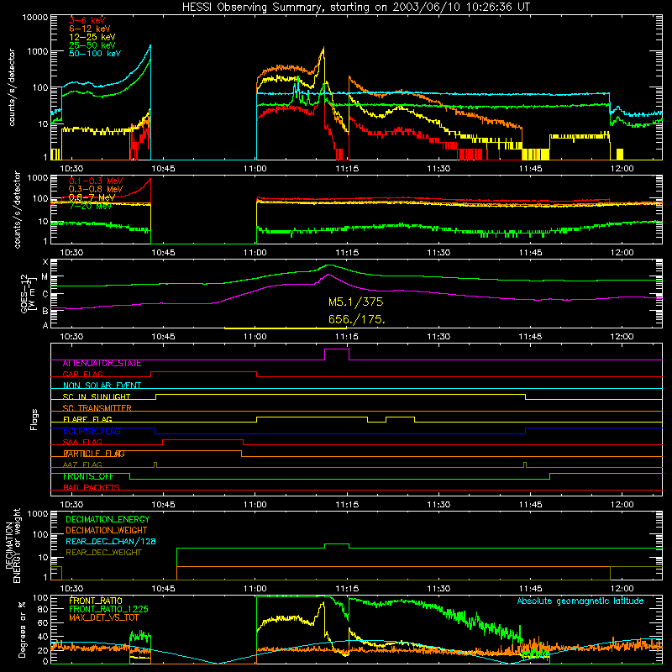Click the 'Degrees or %' axis label
Image resolution: width=672 pixels, height=672 pixels.
click(22, 629)
